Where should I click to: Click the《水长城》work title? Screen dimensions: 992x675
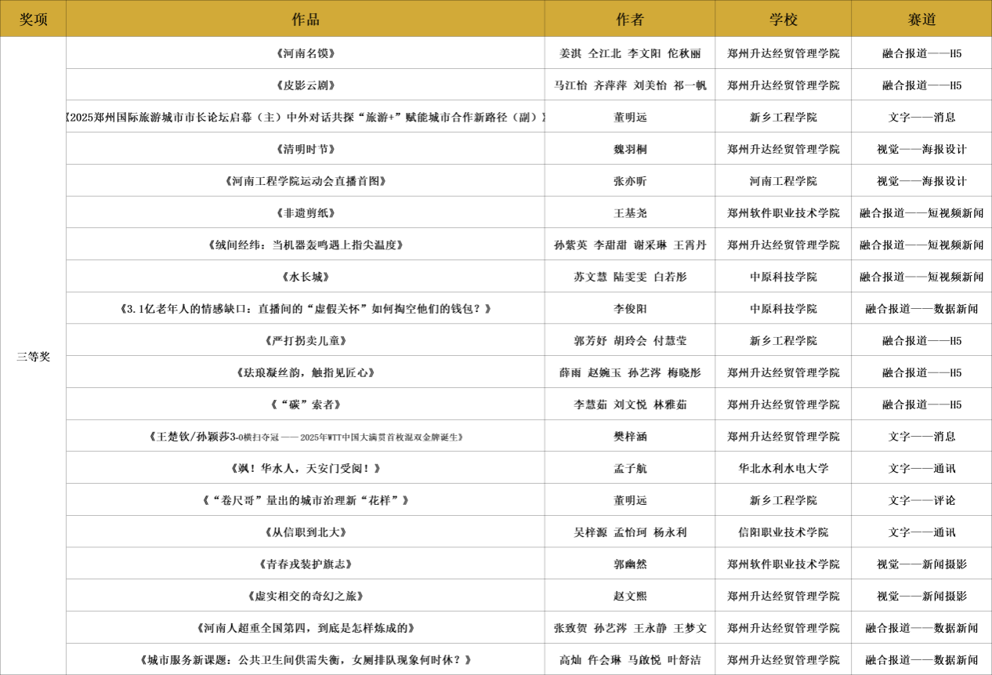[x=305, y=277]
